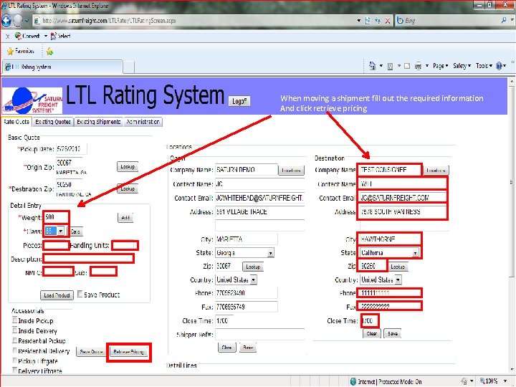Check Pickup Liftgate accessorial
516x387 pixels.
pos(15,360)
